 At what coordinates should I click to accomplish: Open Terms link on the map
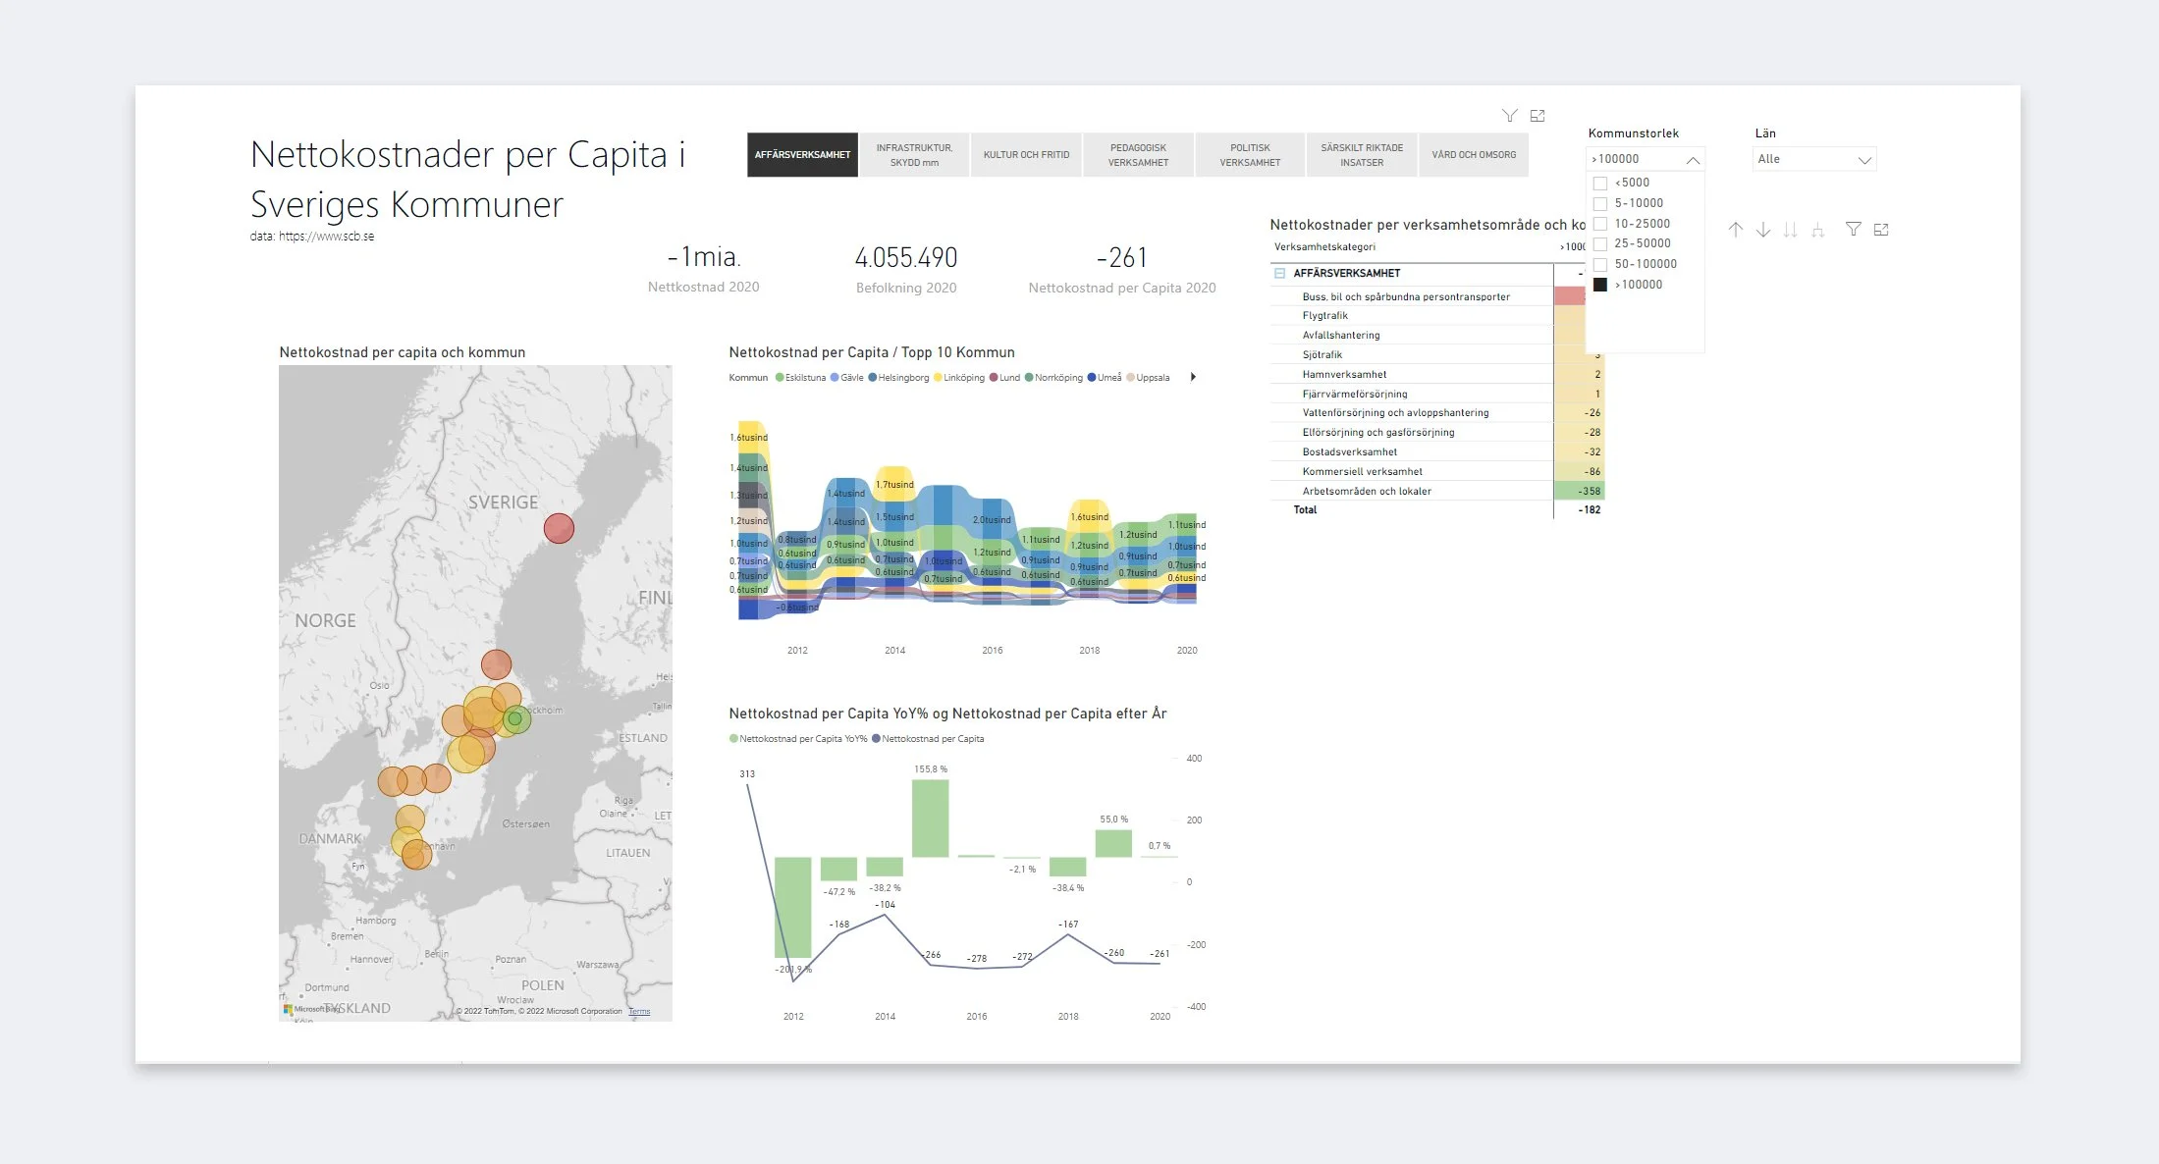[x=639, y=1011]
